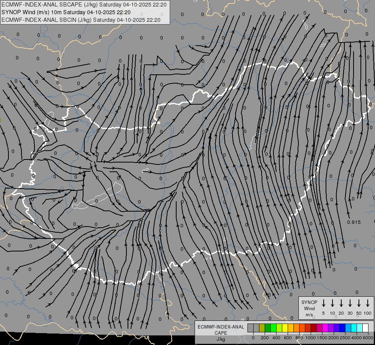Click the 0.915 value label on the map
Viewport: 375px width, 345px height.
[354, 222]
